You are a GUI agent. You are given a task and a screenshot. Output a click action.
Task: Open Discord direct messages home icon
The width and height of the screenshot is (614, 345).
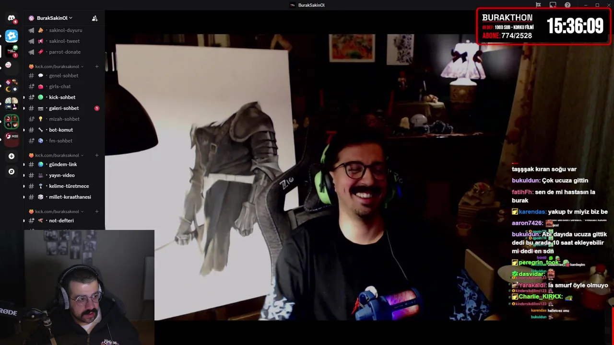[x=12, y=19]
